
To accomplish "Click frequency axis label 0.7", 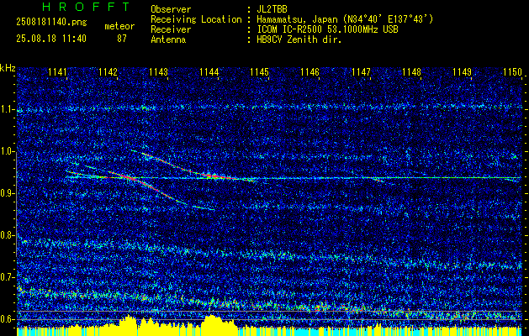I will click(x=8, y=277).
